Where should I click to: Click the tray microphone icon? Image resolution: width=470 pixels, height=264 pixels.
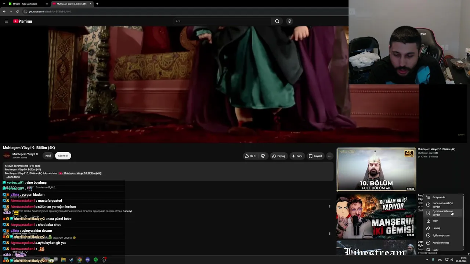[x=433, y=260]
